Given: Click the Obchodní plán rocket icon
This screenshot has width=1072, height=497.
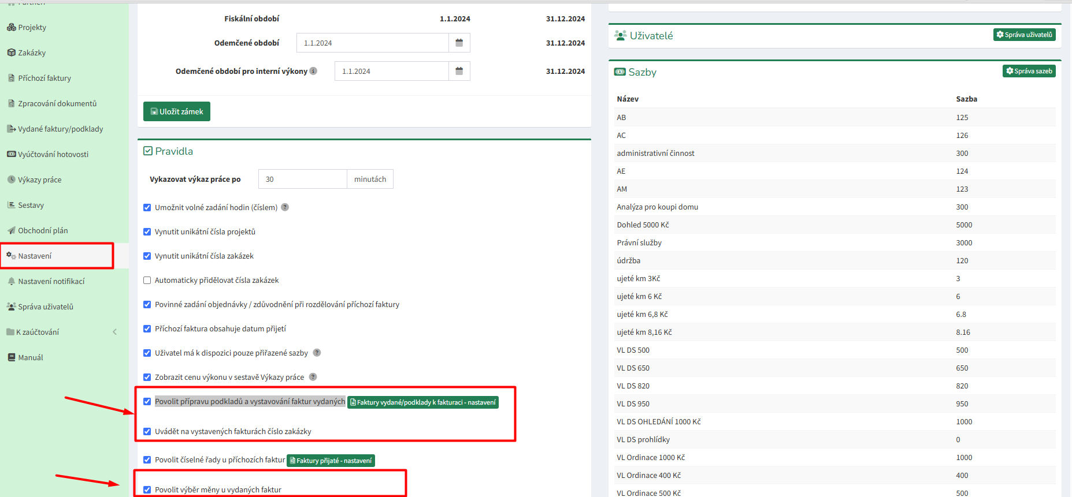Looking at the screenshot, I should 11,230.
